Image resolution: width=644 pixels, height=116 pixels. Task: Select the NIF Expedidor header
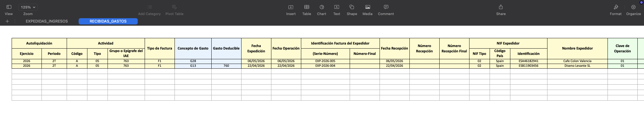508,43
